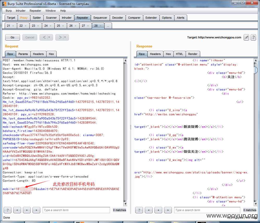Open request search help question mark button
Viewport: 260px width, 223px height.
[8, 210]
